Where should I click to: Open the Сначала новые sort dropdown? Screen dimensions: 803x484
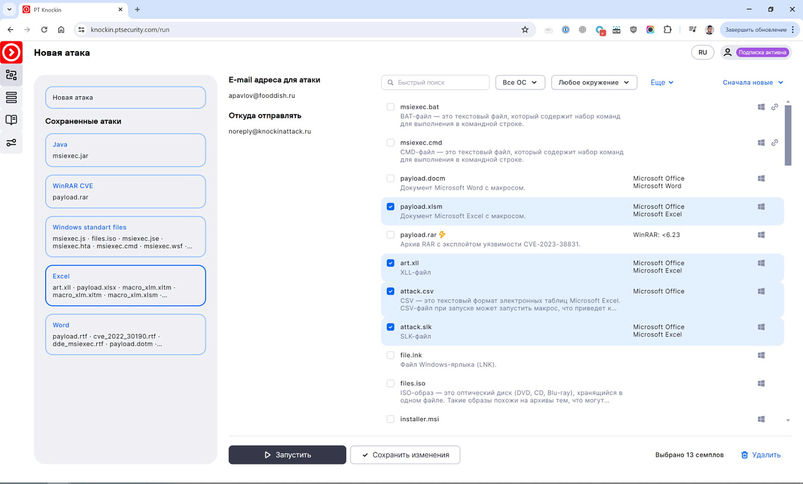(x=752, y=82)
